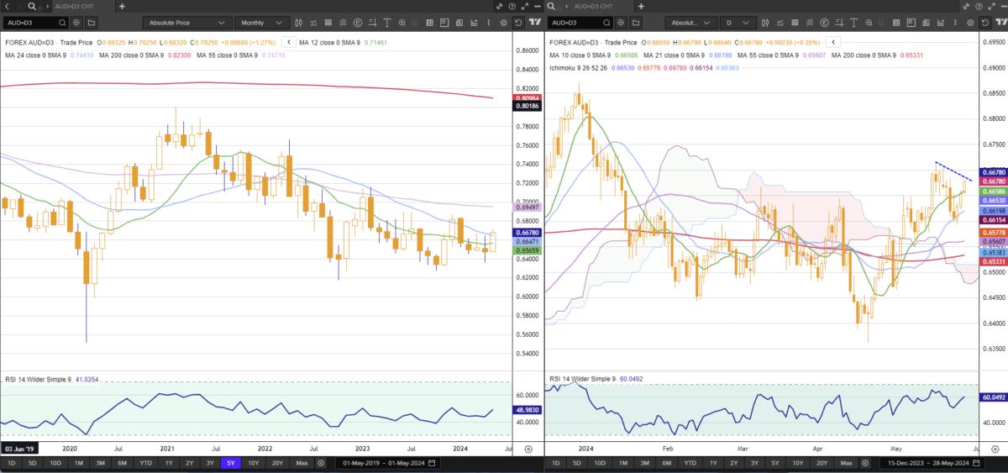Image resolution: width=1008 pixels, height=473 pixels.
Task: Click the right chart AUD=D3 symbol search field
Action: pyautogui.click(x=580, y=23)
